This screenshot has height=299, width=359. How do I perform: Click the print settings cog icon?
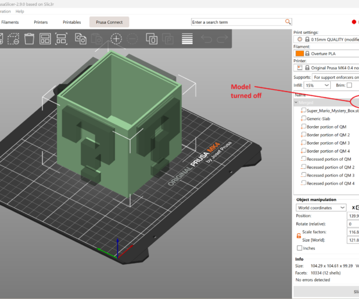point(300,39)
